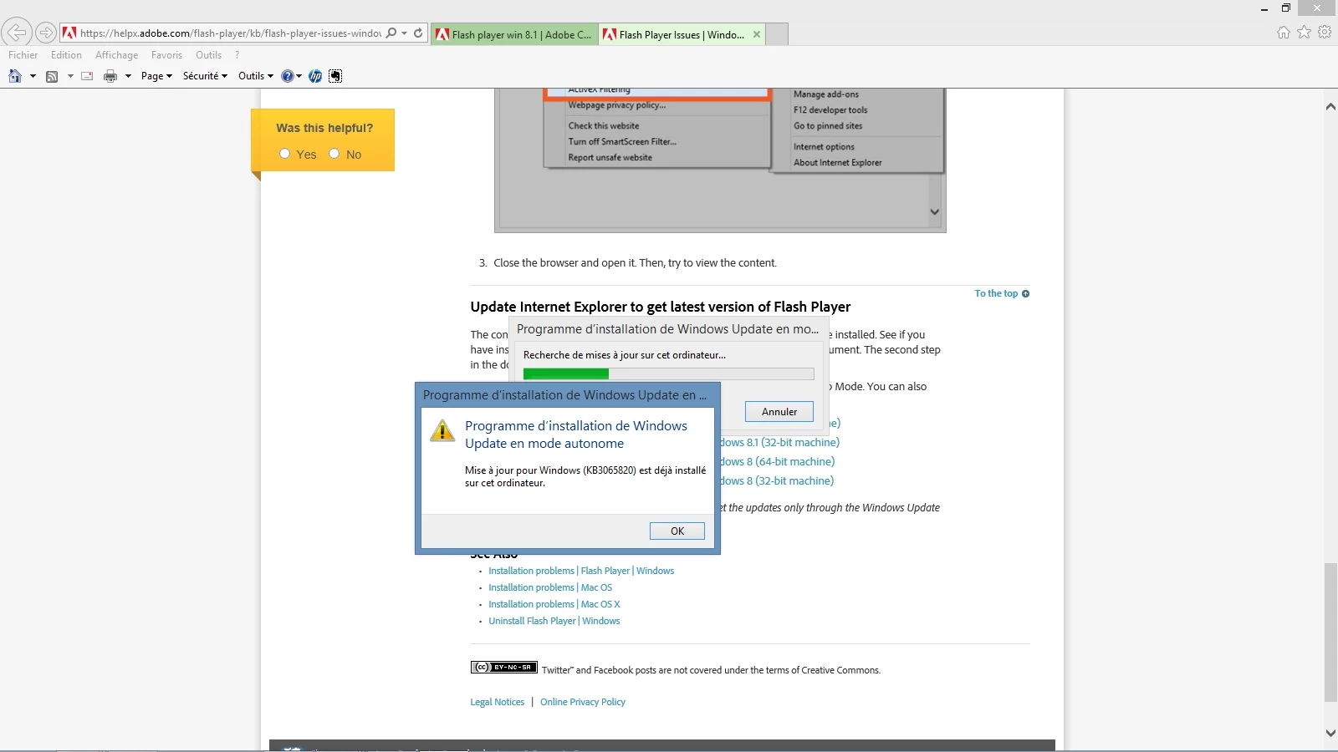Open the ? help menu
This screenshot has width=1338, height=752.
pos(237,55)
